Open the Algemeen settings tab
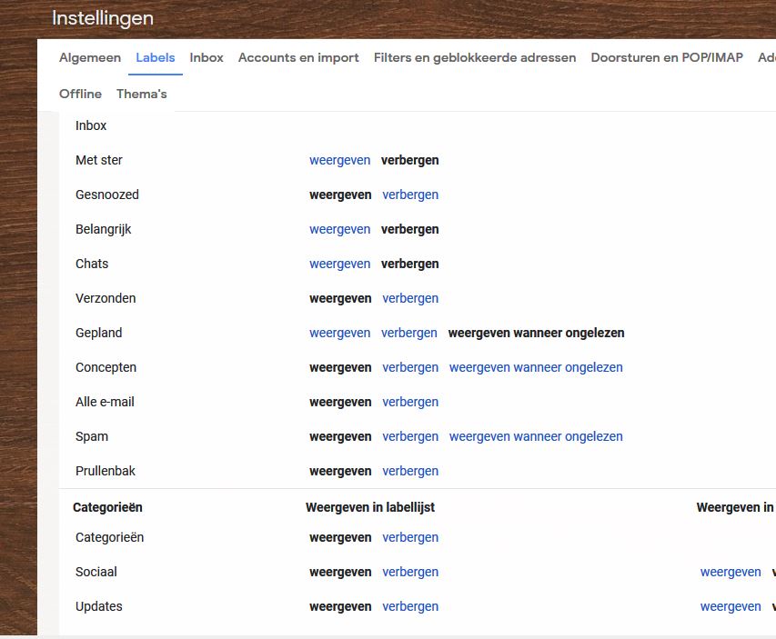Image resolution: width=776 pixels, height=639 pixels. [89, 57]
